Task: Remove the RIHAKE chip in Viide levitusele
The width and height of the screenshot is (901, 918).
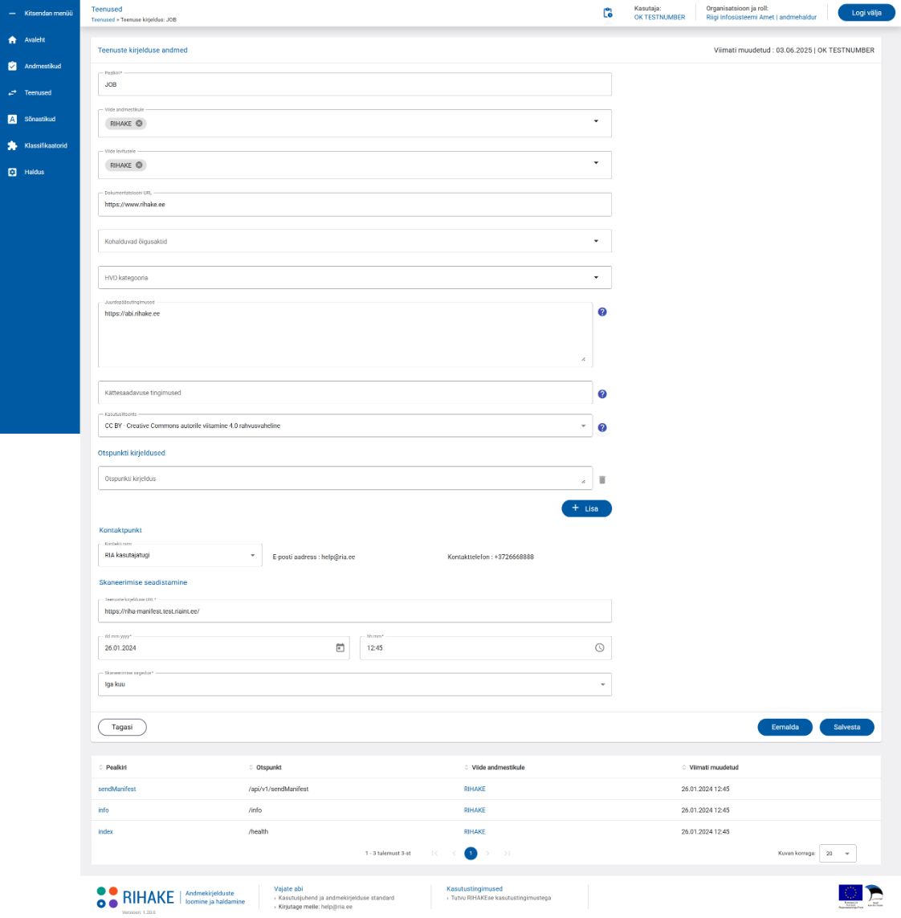Action: (139, 165)
